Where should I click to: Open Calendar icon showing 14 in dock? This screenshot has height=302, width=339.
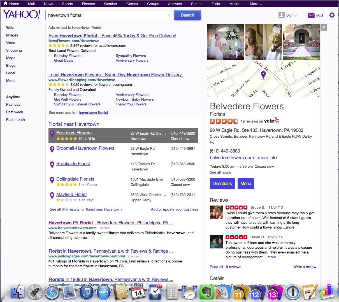pos(138,293)
